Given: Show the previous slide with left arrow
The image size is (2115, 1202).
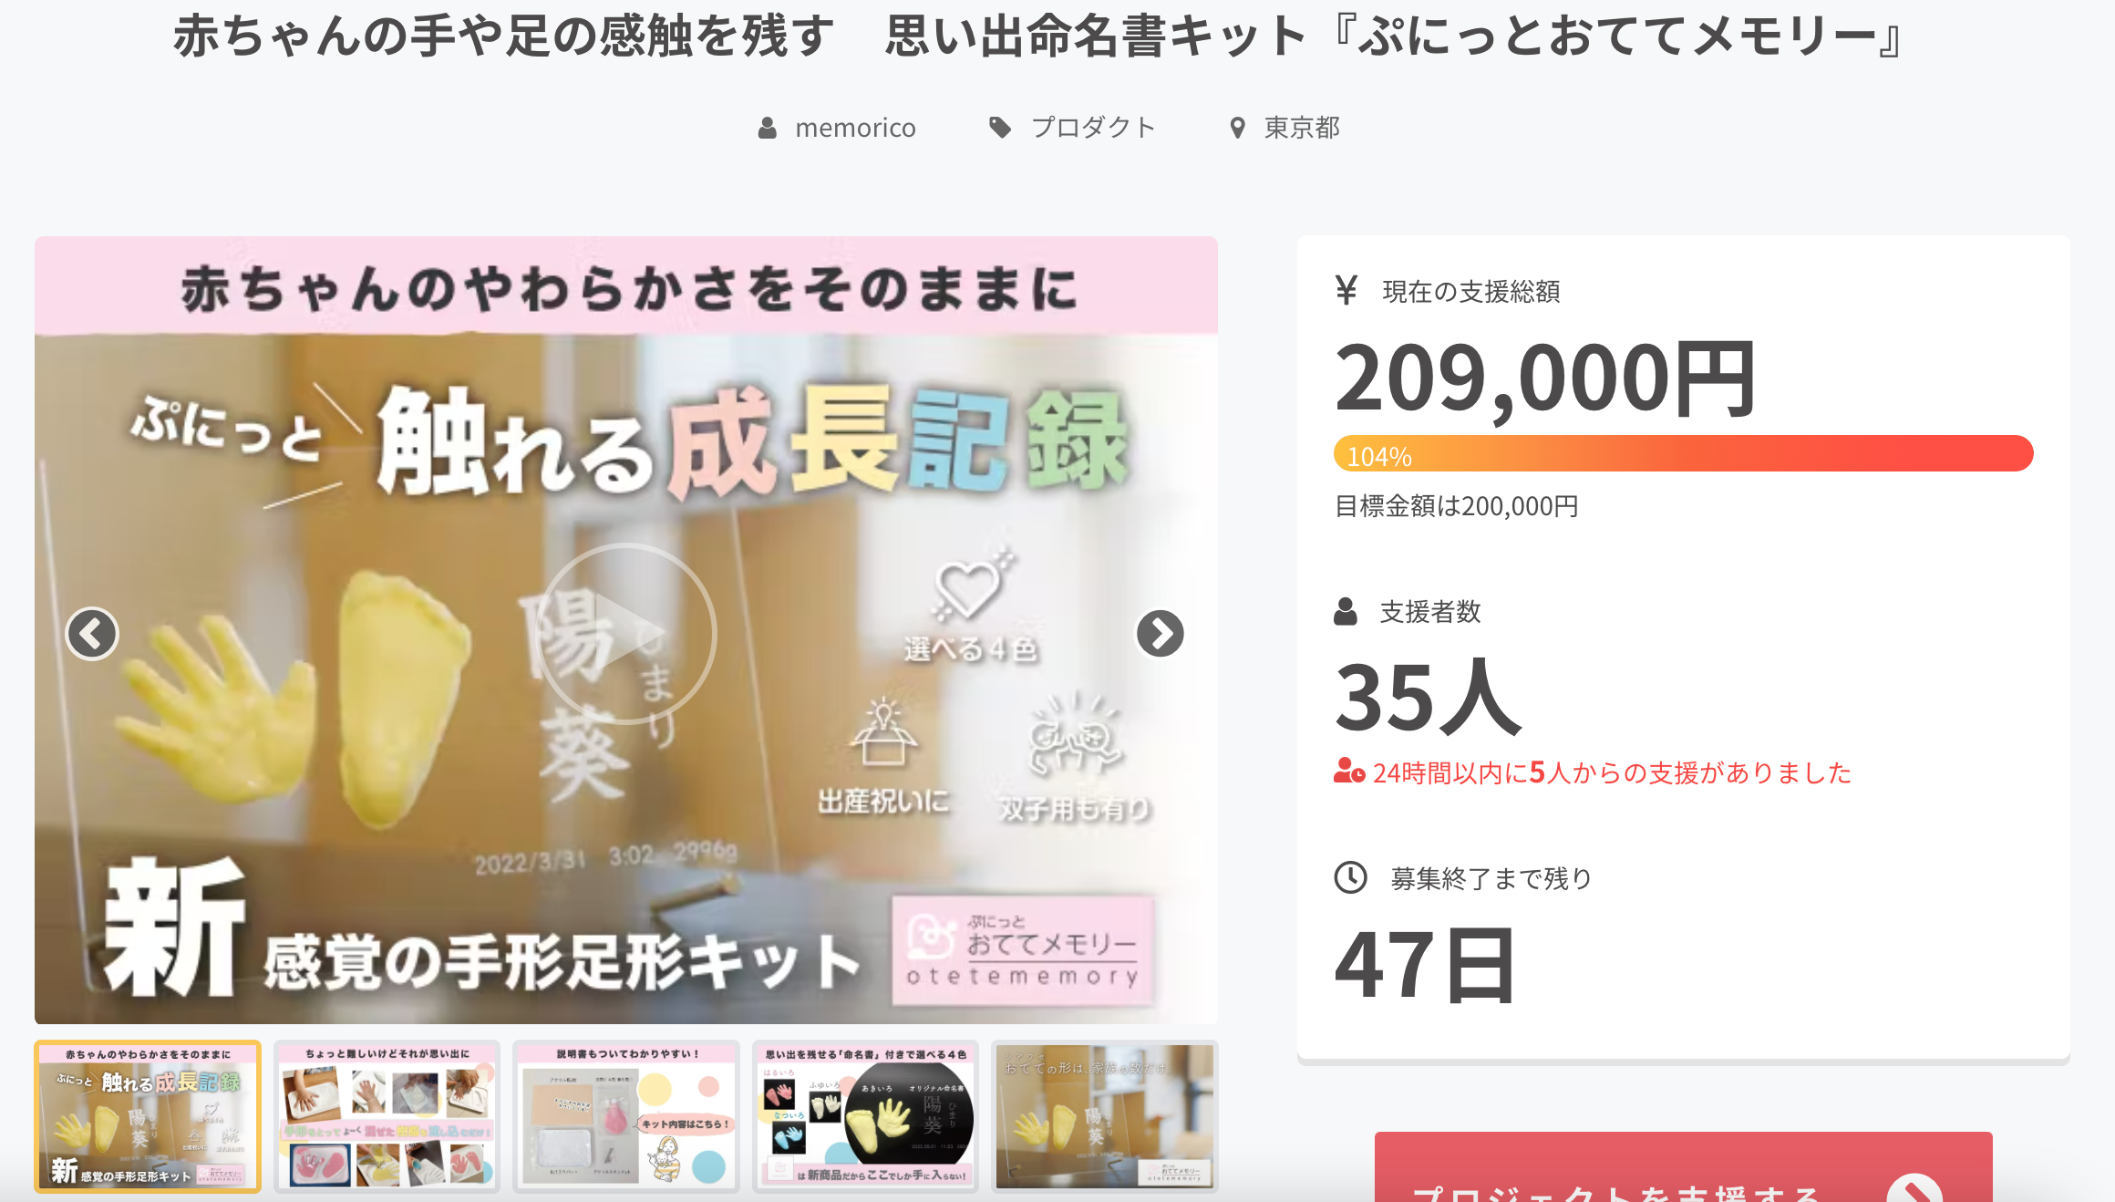Looking at the screenshot, I should click(x=92, y=633).
